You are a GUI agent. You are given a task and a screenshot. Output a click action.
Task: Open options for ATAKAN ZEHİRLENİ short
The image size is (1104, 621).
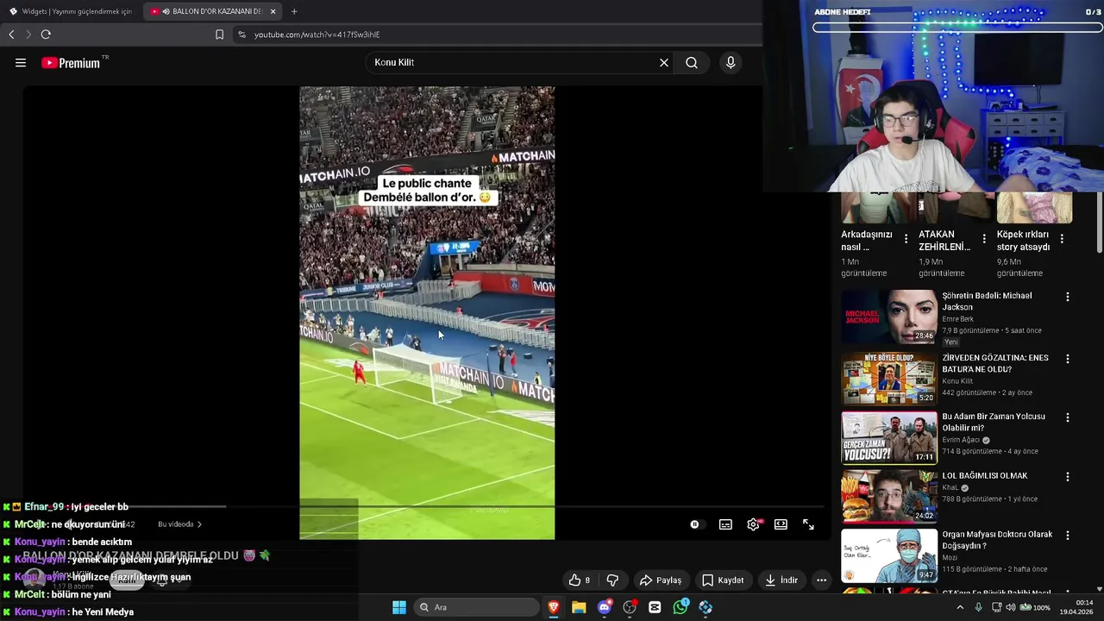(x=984, y=239)
